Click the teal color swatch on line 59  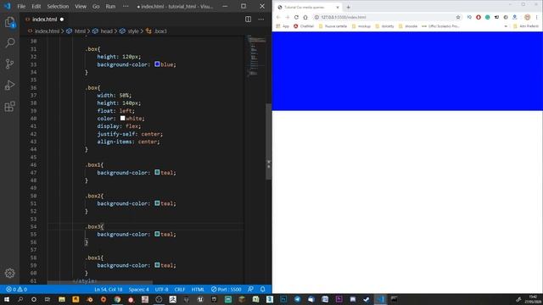[157, 265]
